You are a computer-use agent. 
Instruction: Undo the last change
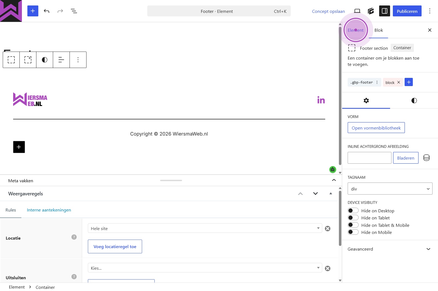[x=47, y=11]
